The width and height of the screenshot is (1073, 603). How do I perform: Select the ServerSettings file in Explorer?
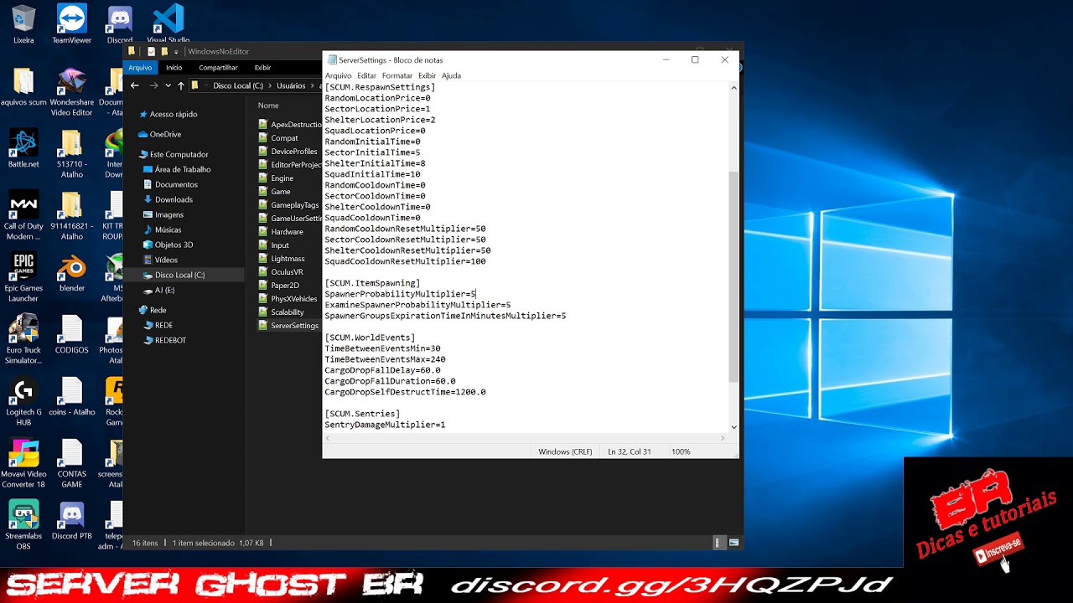point(288,326)
